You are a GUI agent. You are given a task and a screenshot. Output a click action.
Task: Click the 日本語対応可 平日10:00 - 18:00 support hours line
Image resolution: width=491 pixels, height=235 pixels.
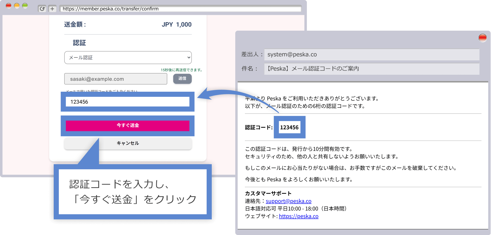tap(297, 209)
